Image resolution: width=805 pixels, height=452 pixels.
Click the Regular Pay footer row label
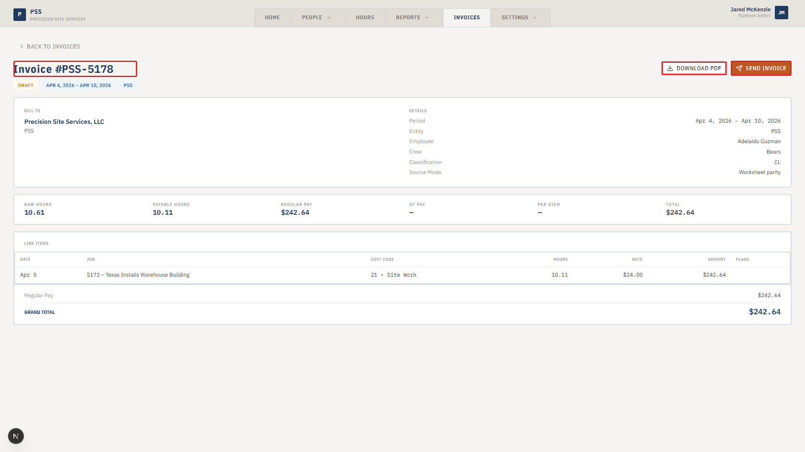coord(39,295)
